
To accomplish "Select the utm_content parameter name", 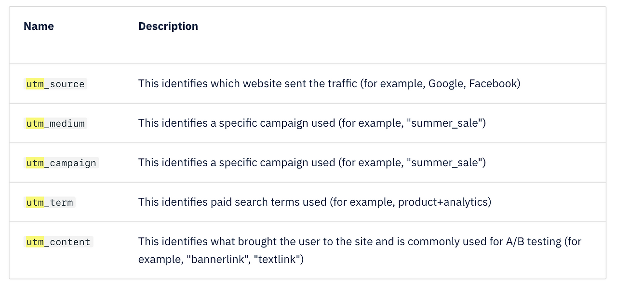I will pos(58,242).
